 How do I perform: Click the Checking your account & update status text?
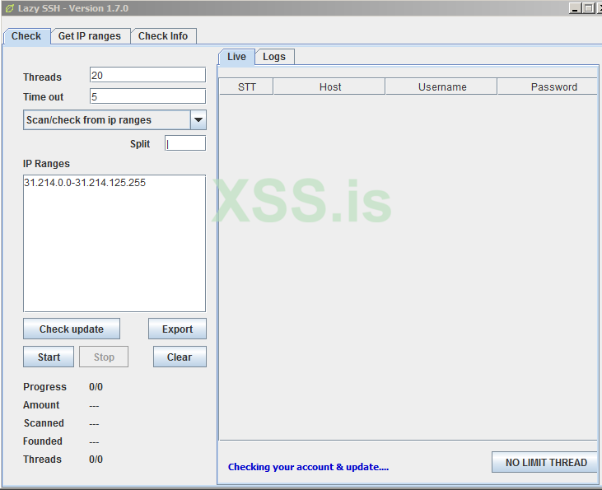(308, 467)
